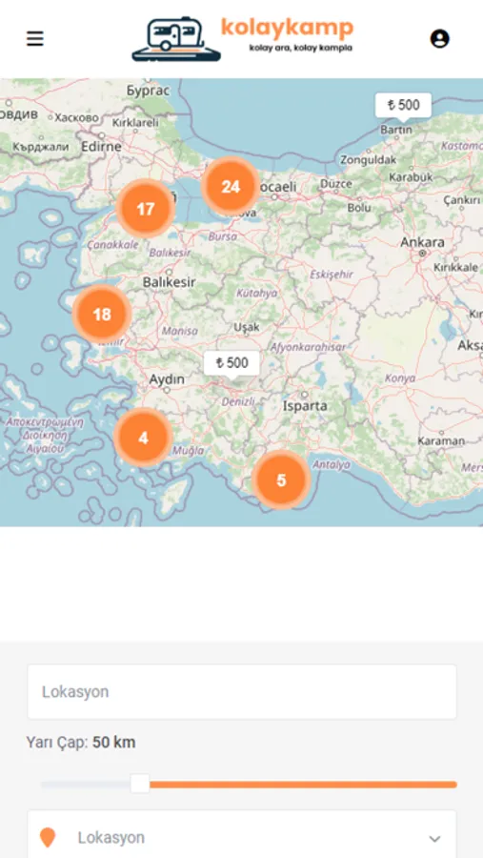Screen dimensions: 483x858
Task: Click the radius slider handle
Action: click(x=140, y=784)
